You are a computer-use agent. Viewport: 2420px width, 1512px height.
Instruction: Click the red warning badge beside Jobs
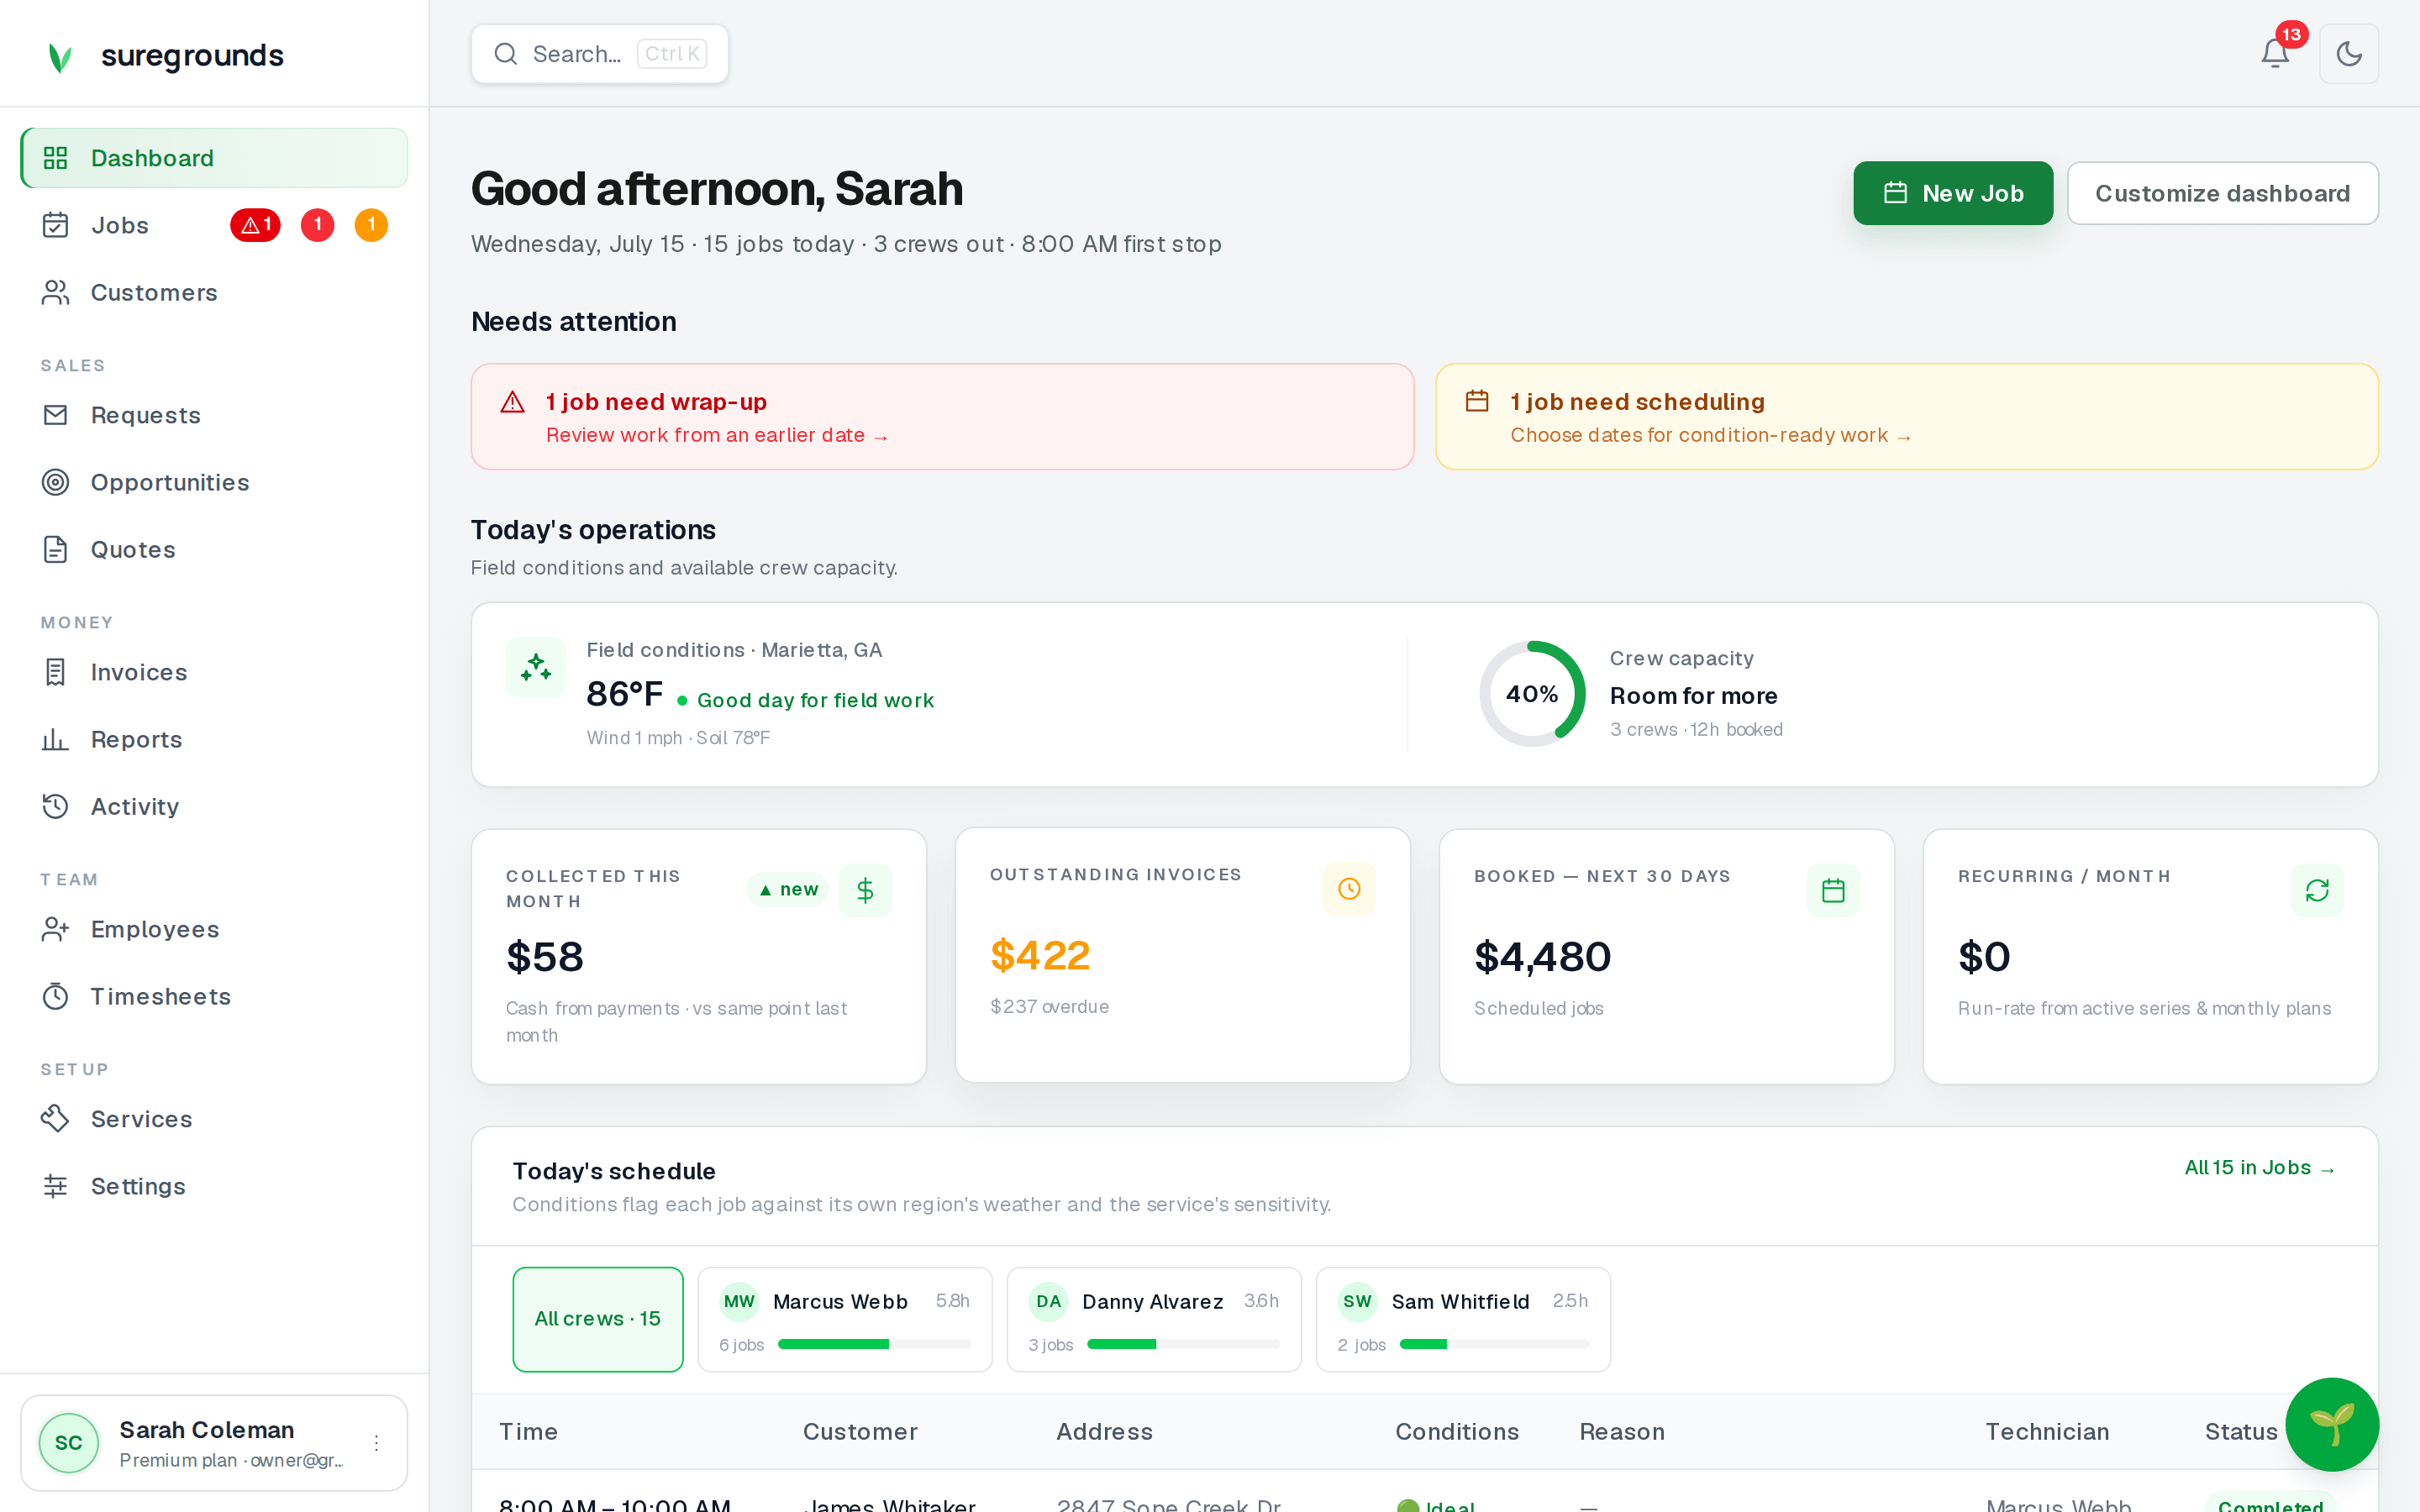(255, 225)
